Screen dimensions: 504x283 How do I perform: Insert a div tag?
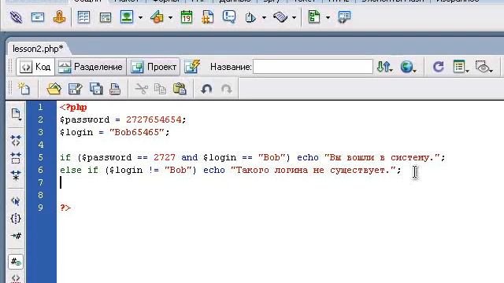coord(106,17)
